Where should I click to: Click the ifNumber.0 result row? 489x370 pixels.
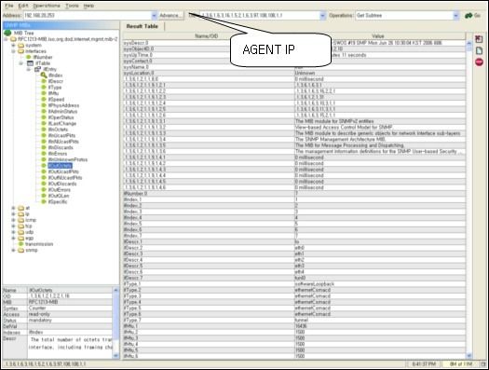coord(294,194)
